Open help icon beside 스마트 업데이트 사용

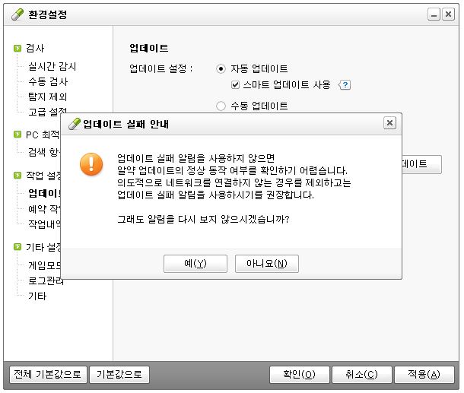[x=345, y=85]
